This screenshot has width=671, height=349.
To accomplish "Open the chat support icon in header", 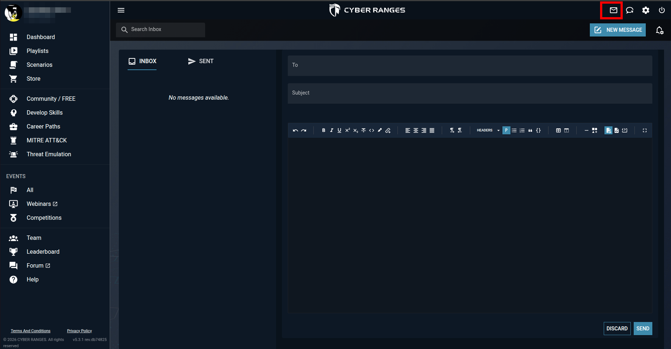I will pyautogui.click(x=630, y=10).
